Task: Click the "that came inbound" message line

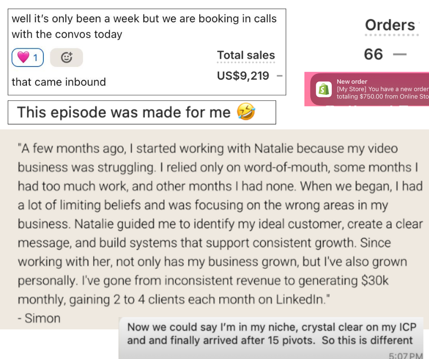Action: click(x=58, y=82)
